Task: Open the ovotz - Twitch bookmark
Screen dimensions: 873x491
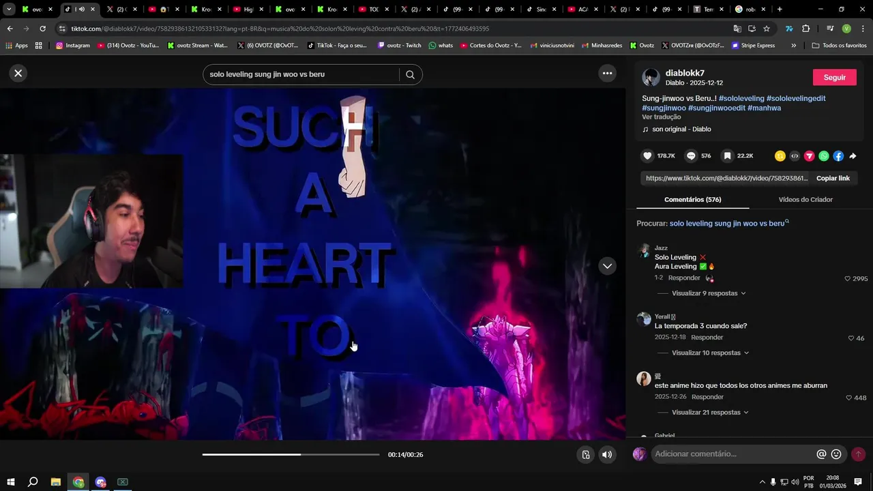Action: coord(398,46)
